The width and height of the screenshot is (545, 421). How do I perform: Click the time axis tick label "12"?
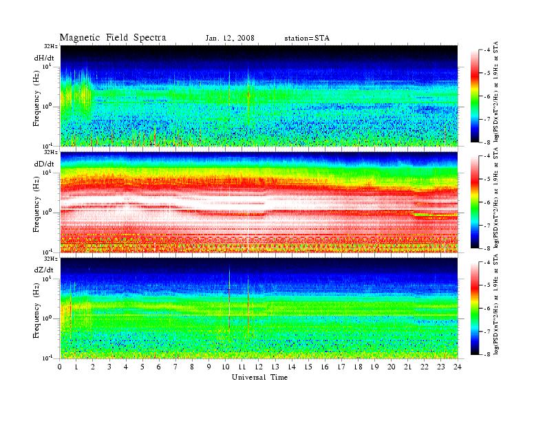[x=258, y=367]
